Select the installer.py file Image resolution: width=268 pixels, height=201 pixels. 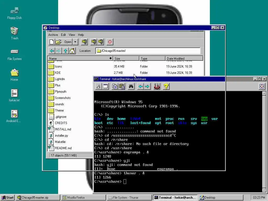tap(61, 136)
